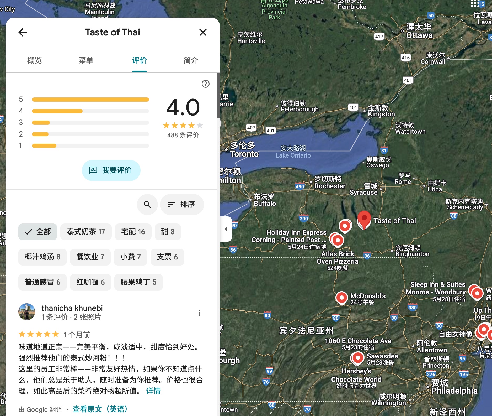Screen dimensions: 492x416
Task: Expand review text via 详情 link
Action: [153, 391]
